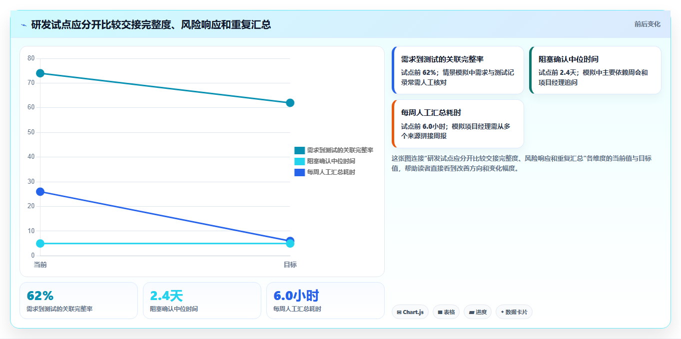Click the y-axis label 40
This screenshot has height=339, width=681.
31,157
